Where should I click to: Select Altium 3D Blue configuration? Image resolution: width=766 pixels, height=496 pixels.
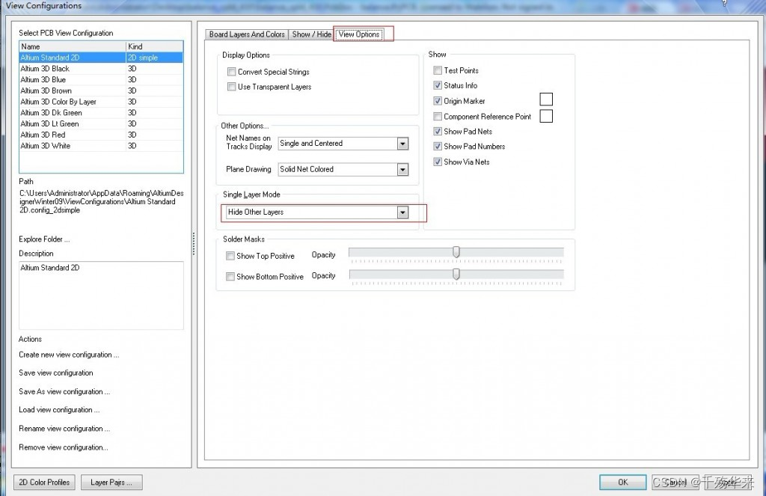(x=101, y=79)
